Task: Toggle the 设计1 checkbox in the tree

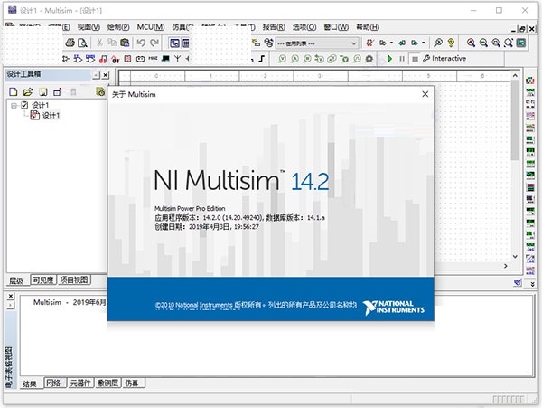Action: [24, 106]
